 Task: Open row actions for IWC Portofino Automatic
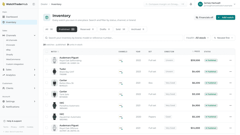[230, 105]
